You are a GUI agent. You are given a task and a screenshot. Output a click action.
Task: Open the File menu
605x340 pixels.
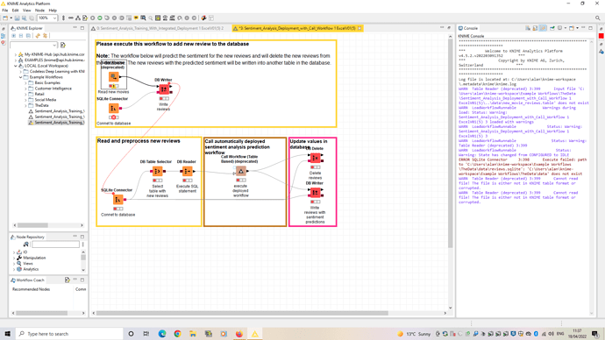tap(5, 11)
